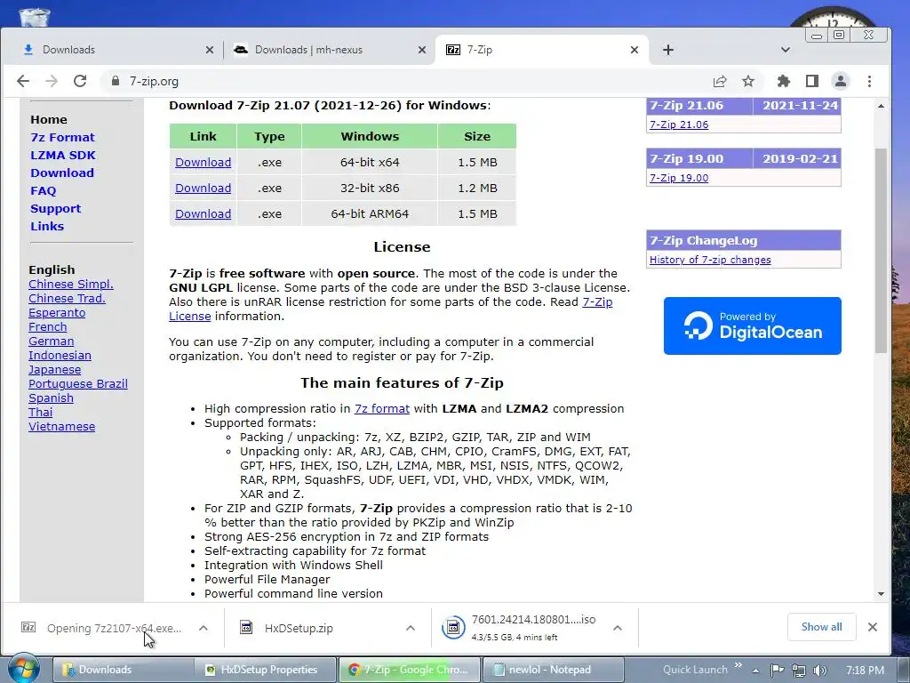This screenshot has width=910, height=683.
Task: Click the volume speaker tray icon
Action: point(819,671)
